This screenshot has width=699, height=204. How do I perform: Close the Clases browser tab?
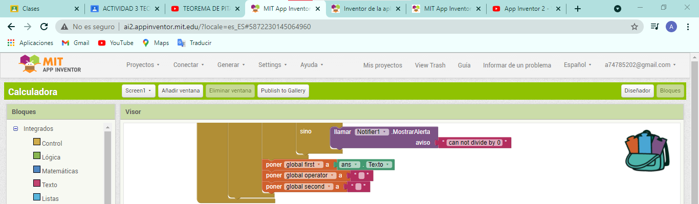click(x=77, y=9)
